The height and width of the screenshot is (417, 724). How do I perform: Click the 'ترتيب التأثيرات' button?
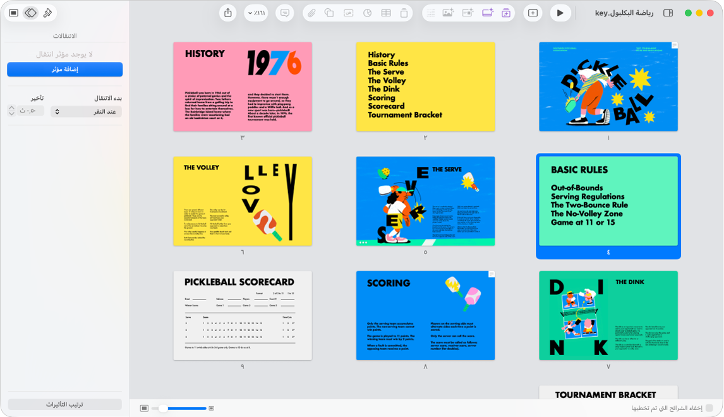[64, 404]
